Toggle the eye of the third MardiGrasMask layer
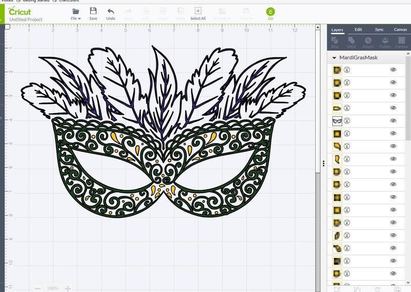 (393, 95)
